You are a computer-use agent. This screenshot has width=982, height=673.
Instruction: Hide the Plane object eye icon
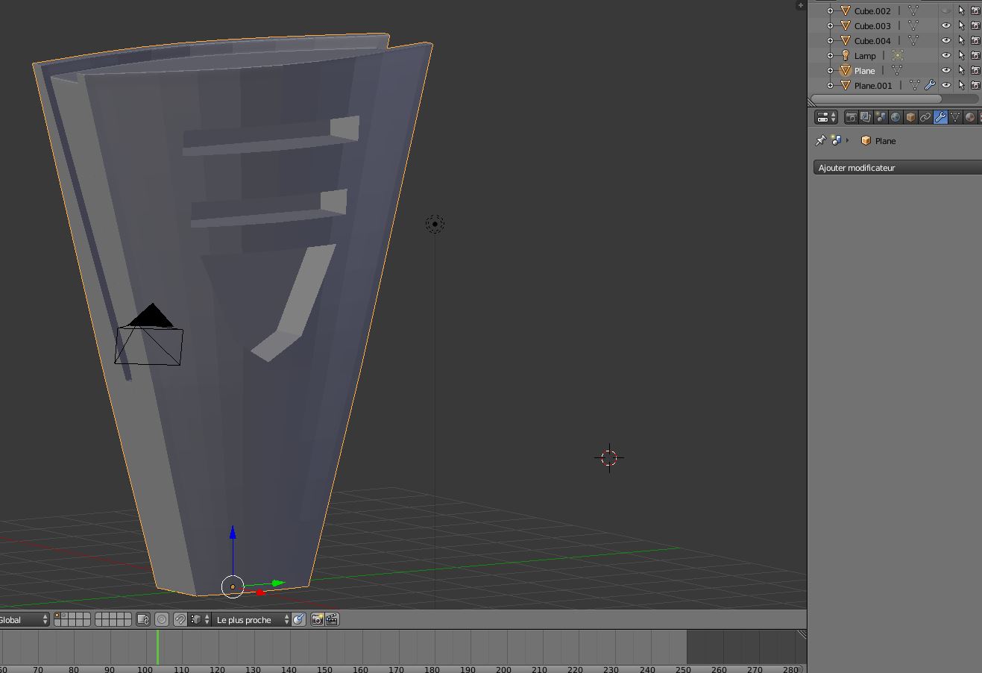[946, 70]
